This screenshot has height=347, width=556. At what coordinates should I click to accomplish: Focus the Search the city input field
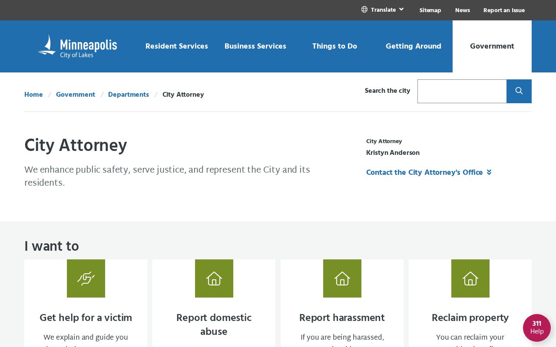462,91
